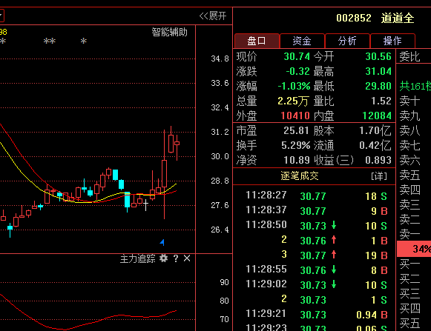Open the 操作 tab
Screen dimensions: 431x331
(392, 41)
